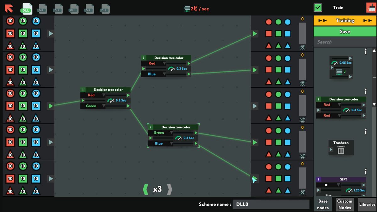Toggle the Train checkbox
Viewport: 377px width, 212px height.
318,8
